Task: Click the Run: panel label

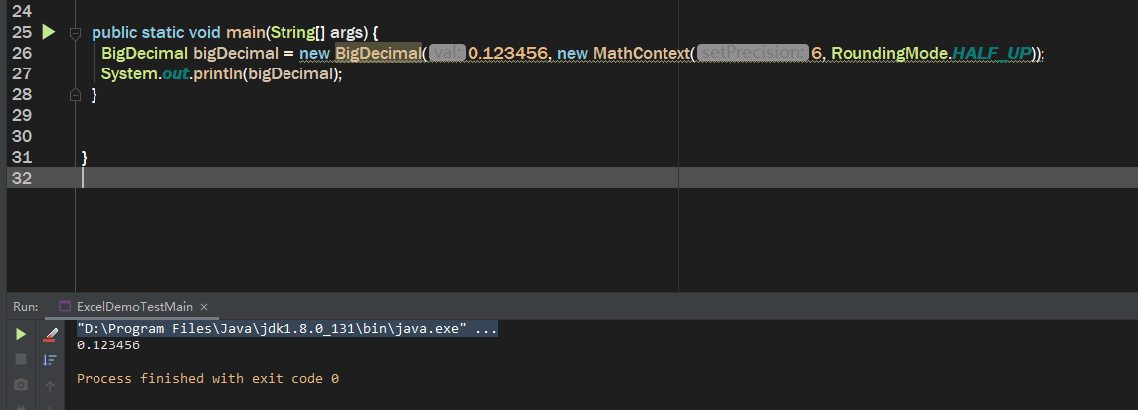Action: pyautogui.click(x=26, y=307)
